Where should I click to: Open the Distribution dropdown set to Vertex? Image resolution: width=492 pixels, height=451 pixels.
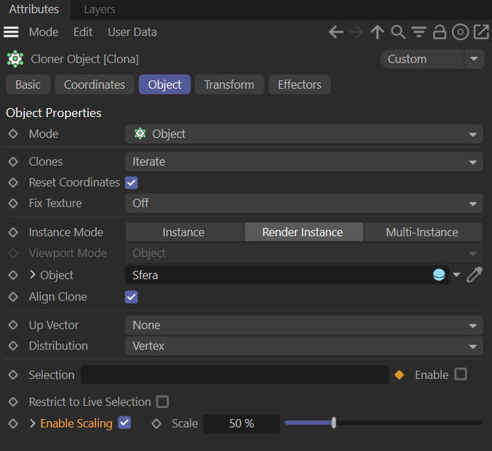303,346
